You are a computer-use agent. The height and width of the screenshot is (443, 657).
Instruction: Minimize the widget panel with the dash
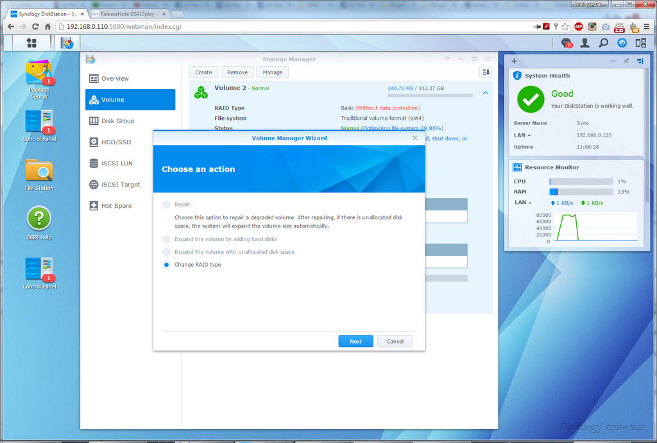click(613, 61)
